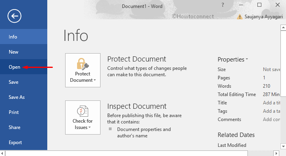Click the Add comments field
286x156 pixels.
pos(271,119)
